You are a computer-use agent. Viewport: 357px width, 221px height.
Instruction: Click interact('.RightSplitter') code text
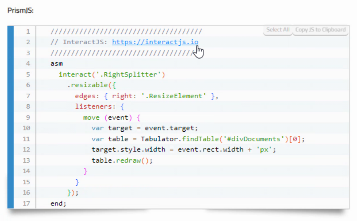click(x=112, y=74)
